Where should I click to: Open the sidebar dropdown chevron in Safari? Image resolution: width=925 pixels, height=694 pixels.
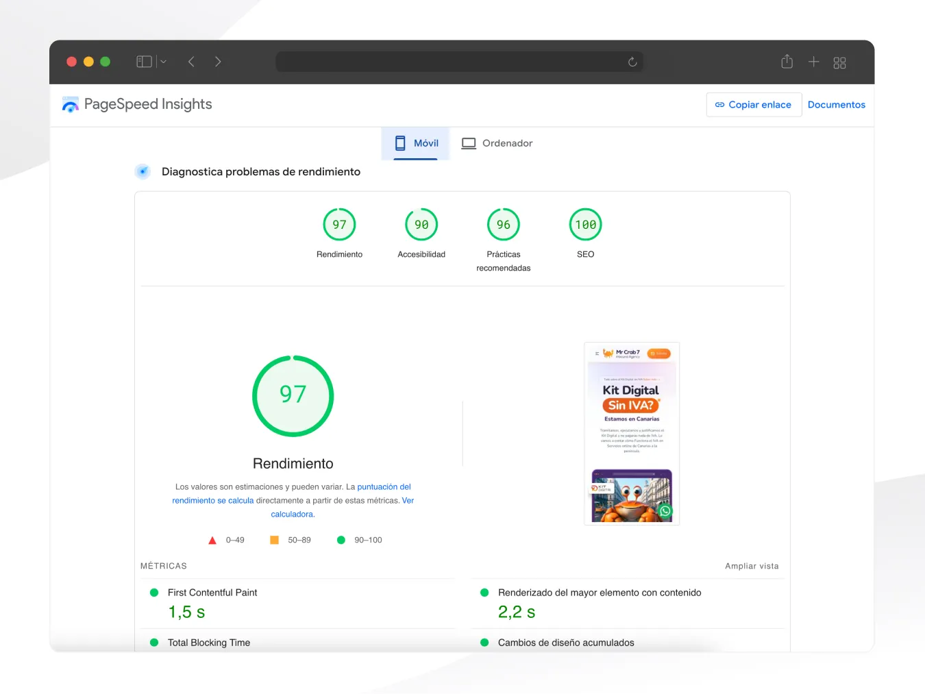[162, 61]
